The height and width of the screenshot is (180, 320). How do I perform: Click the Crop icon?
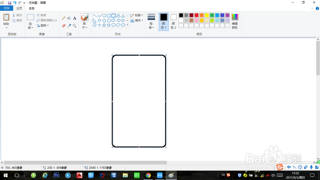pyautogui.click(x=38, y=15)
